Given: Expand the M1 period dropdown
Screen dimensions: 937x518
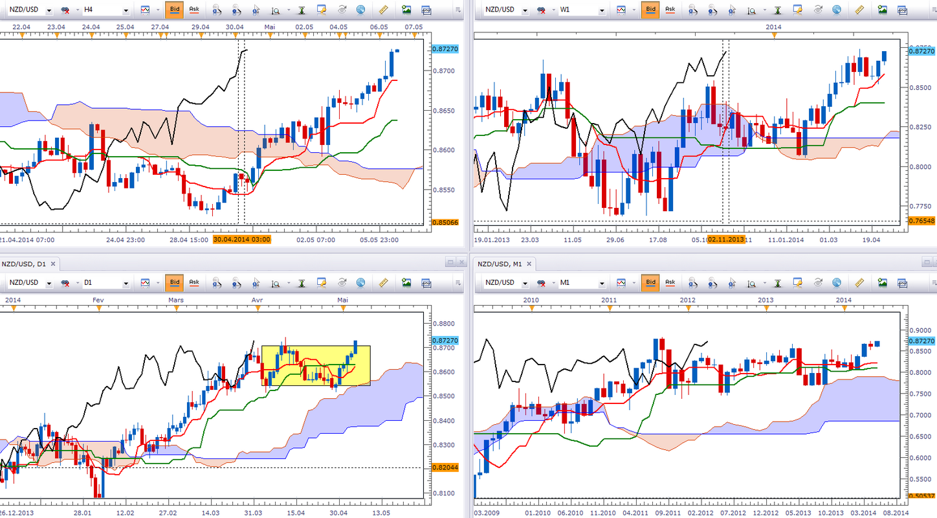Looking at the screenshot, I should click(x=602, y=283).
